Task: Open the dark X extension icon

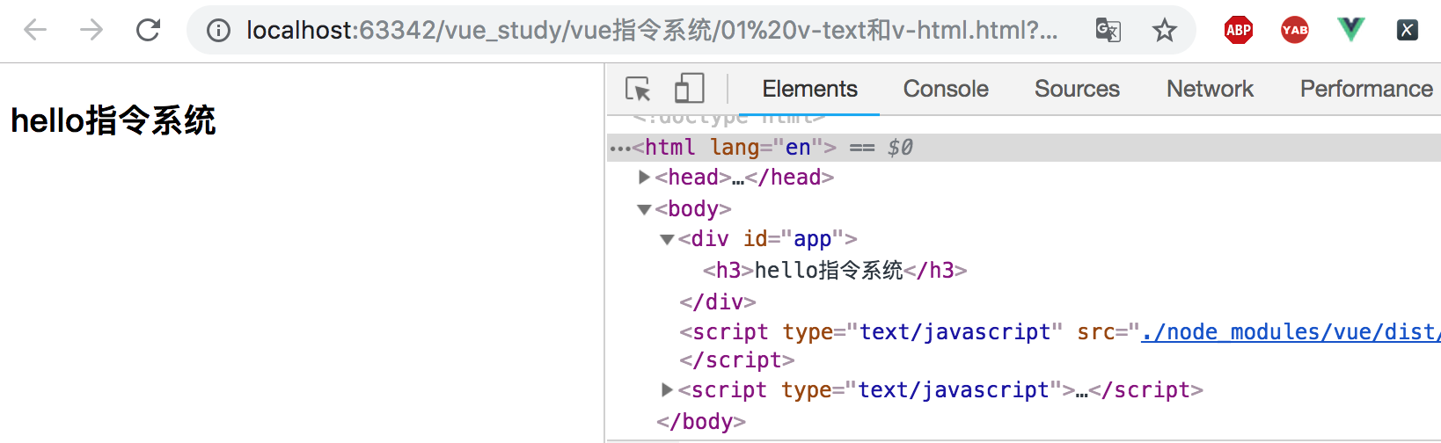Action: coord(1408,30)
